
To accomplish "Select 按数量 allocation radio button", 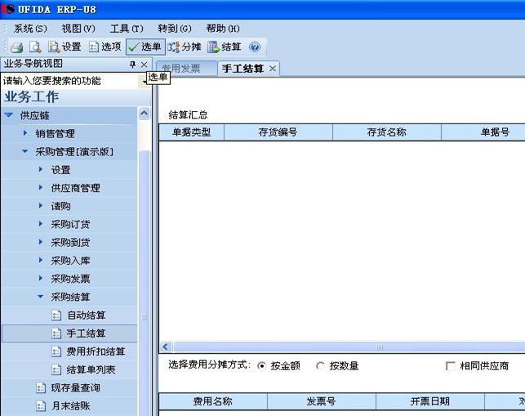I will pyautogui.click(x=320, y=365).
